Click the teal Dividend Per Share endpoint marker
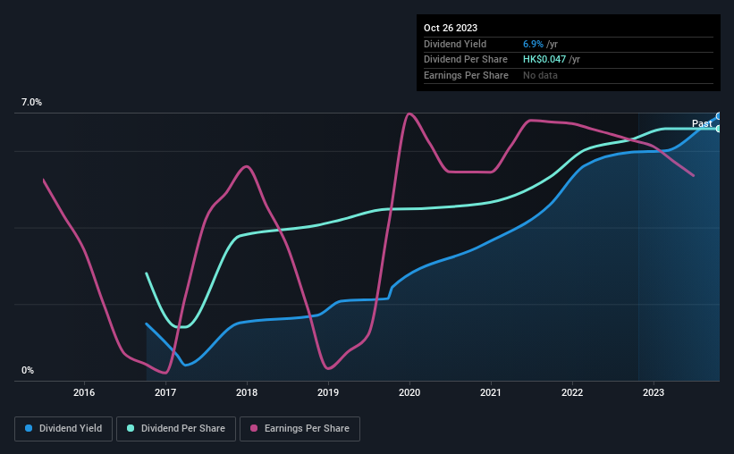 click(x=719, y=129)
